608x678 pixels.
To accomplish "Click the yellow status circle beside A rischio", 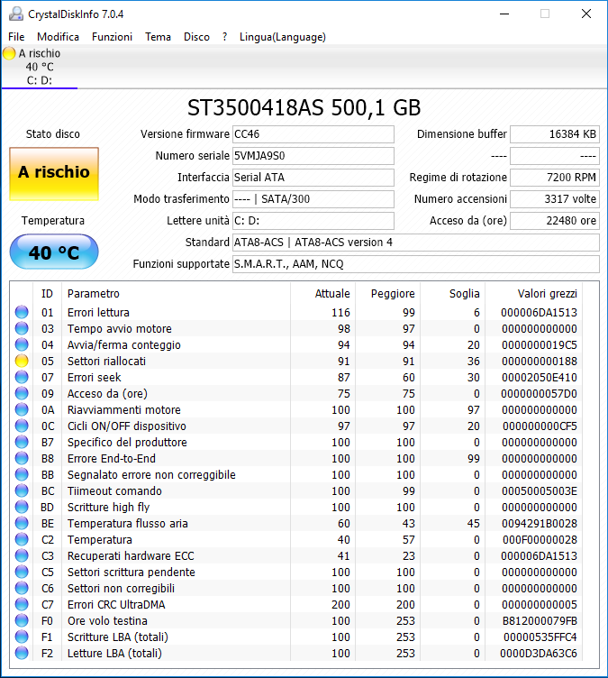I will click(x=9, y=53).
